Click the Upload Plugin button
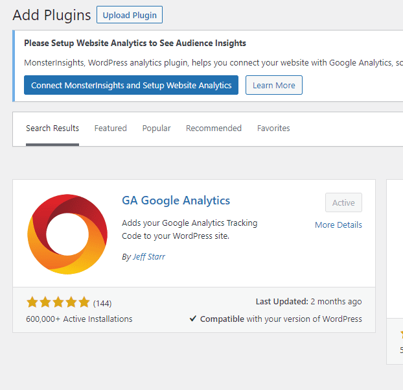Screen dimensions: 403x390 (130, 15)
